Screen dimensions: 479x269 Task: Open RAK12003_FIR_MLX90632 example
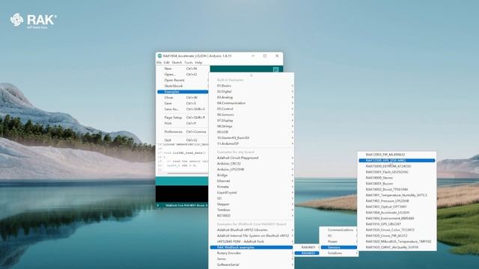(397, 155)
